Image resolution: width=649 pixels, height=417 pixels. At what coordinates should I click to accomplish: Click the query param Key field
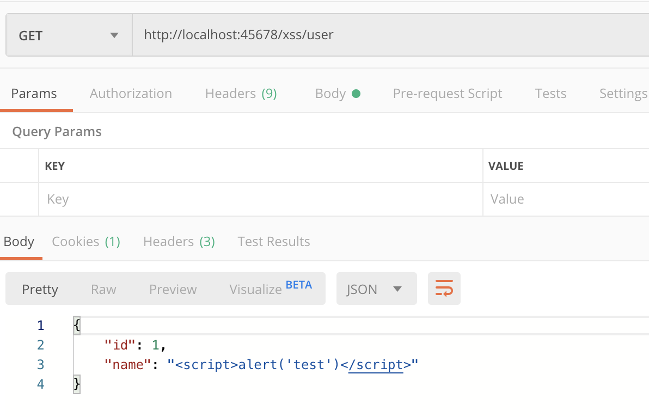coord(260,199)
